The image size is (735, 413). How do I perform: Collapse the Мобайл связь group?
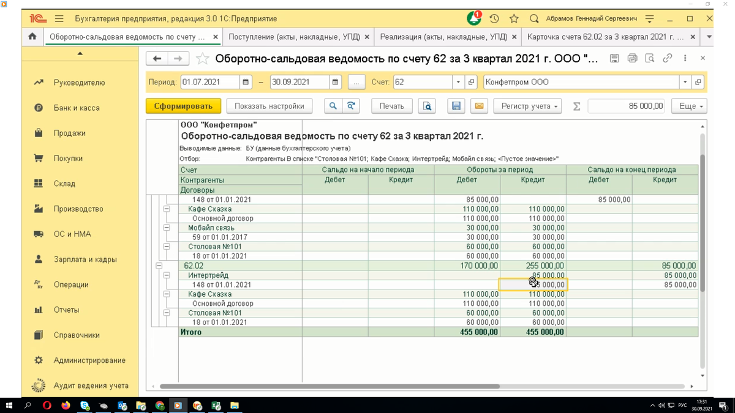[x=166, y=228]
